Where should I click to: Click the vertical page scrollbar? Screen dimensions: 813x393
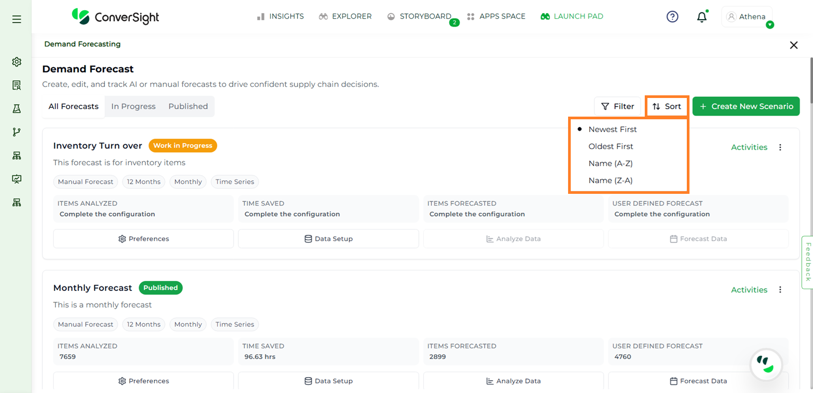(810, 80)
